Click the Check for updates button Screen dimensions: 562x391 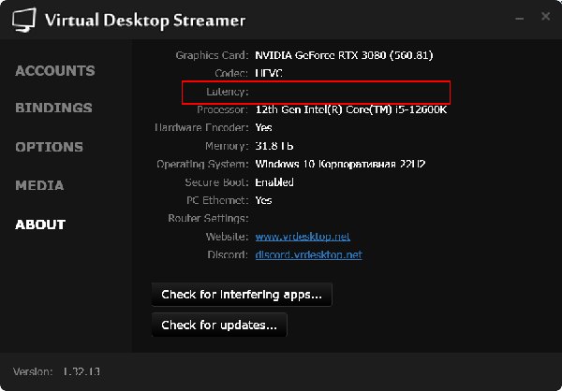(x=219, y=326)
